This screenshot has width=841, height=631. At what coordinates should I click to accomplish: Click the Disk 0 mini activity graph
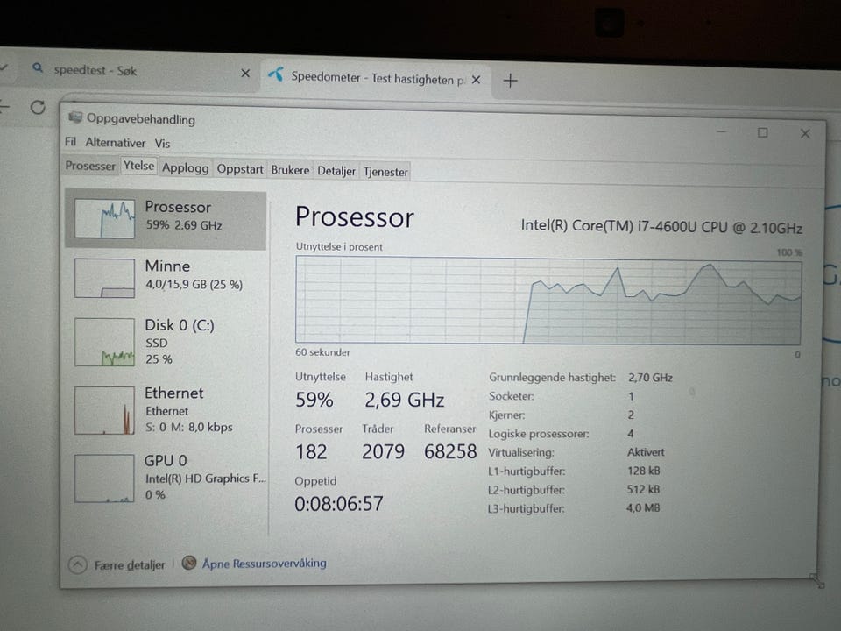pos(104,343)
